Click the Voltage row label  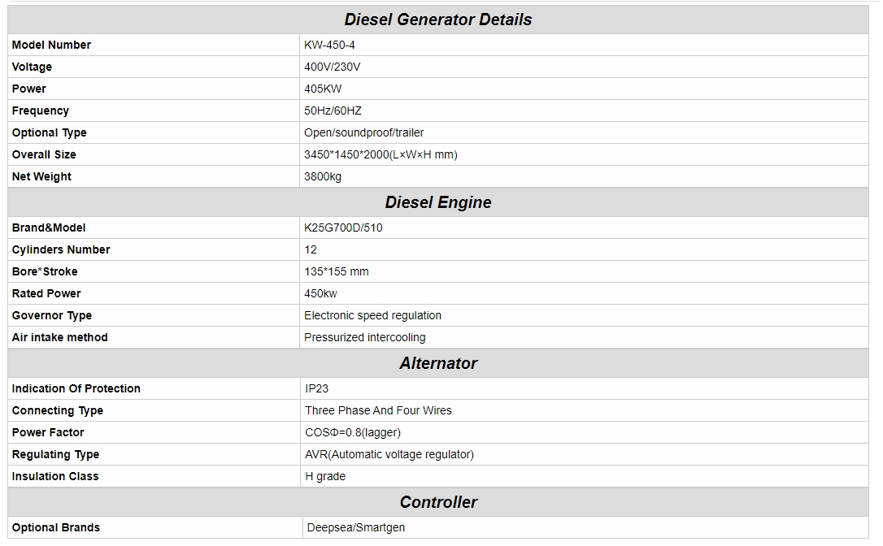pyautogui.click(x=32, y=67)
